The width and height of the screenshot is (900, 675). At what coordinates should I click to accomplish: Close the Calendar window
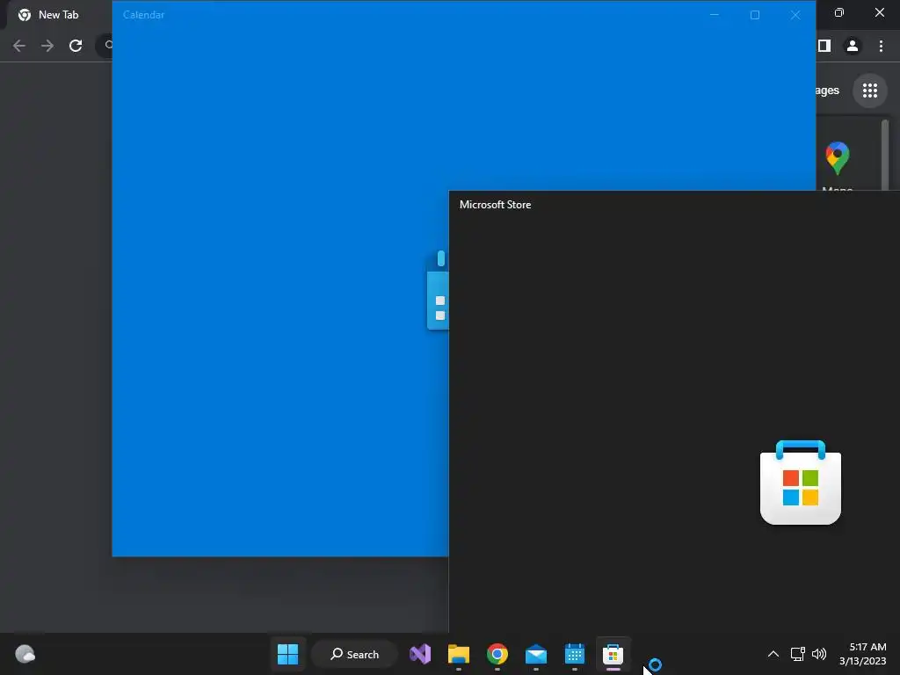click(795, 15)
